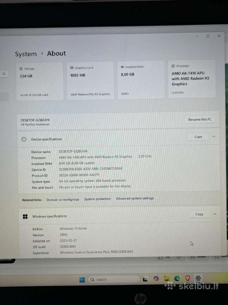Click the 64-bit operating system text
The height and width of the screenshot is (305, 228).
[93, 181]
